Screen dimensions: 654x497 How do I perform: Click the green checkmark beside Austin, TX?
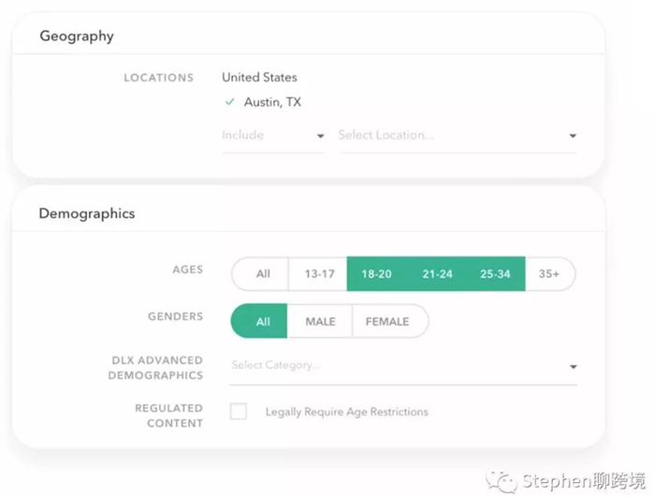pyautogui.click(x=229, y=102)
